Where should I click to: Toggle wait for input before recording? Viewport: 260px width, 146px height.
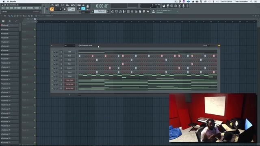[57, 5]
